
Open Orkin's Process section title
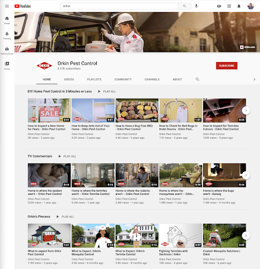coord(39,216)
